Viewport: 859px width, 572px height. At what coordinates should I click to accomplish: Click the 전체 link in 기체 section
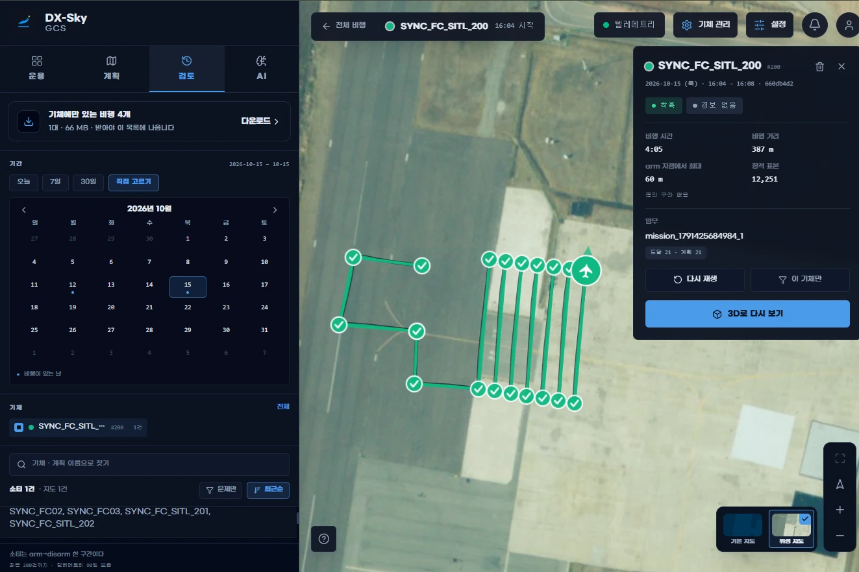[283, 407]
